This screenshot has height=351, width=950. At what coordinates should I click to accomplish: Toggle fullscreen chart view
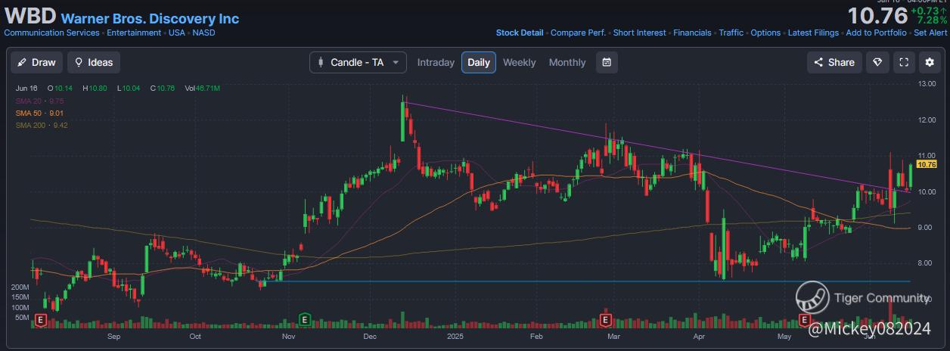point(904,62)
